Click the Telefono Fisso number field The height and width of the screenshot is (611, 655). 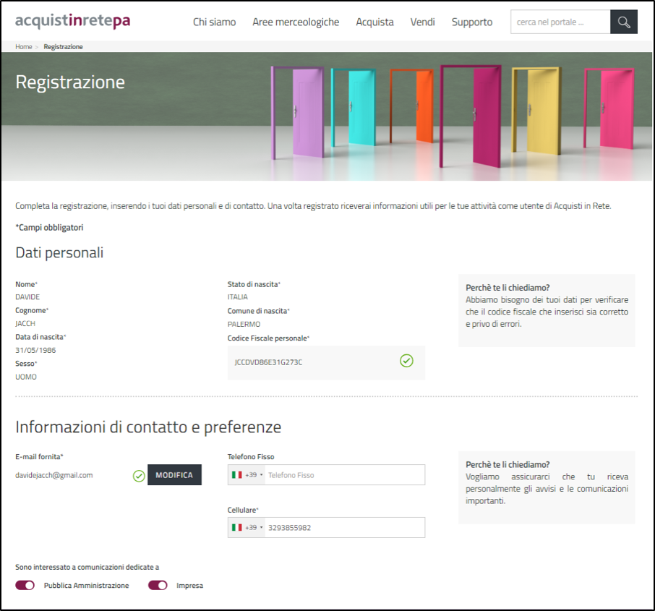tap(343, 475)
